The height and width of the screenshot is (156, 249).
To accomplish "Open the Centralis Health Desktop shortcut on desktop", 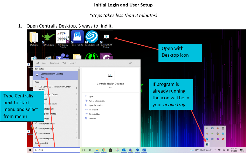I will point(106,39).
